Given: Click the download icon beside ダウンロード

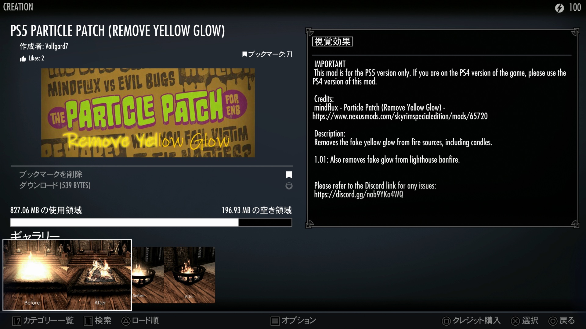Looking at the screenshot, I should click(289, 186).
